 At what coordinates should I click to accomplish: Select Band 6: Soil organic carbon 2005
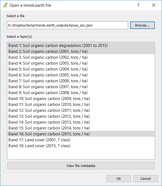pos(81,75)
